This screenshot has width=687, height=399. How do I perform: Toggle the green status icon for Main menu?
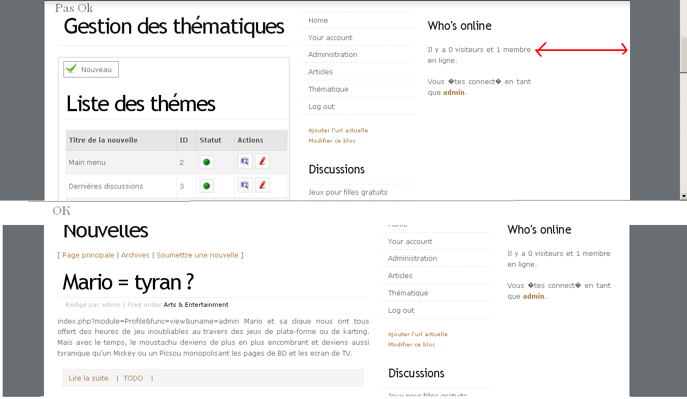tap(206, 162)
